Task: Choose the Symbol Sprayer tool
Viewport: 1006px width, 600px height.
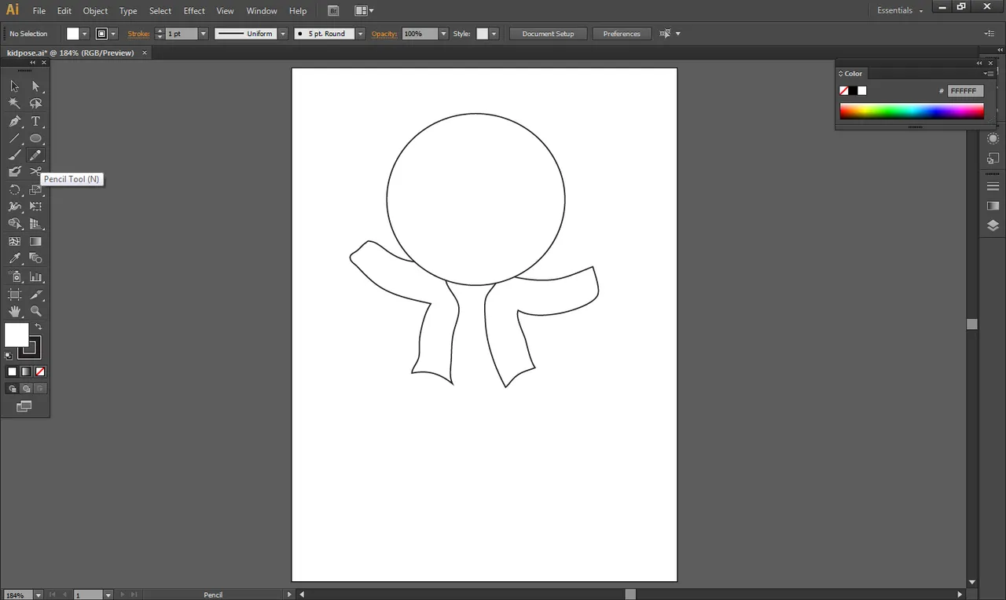Action: [x=14, y=276]
